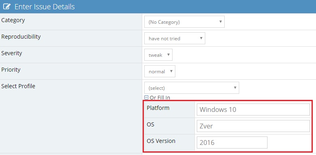Click the Severity label
The image size is (316, 155).
coord(12,53)
